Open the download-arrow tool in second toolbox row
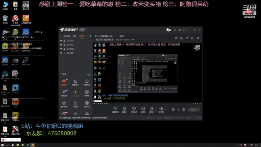This screenshot has width=261, height=147. pyautogui.click(x=75, y=93)
